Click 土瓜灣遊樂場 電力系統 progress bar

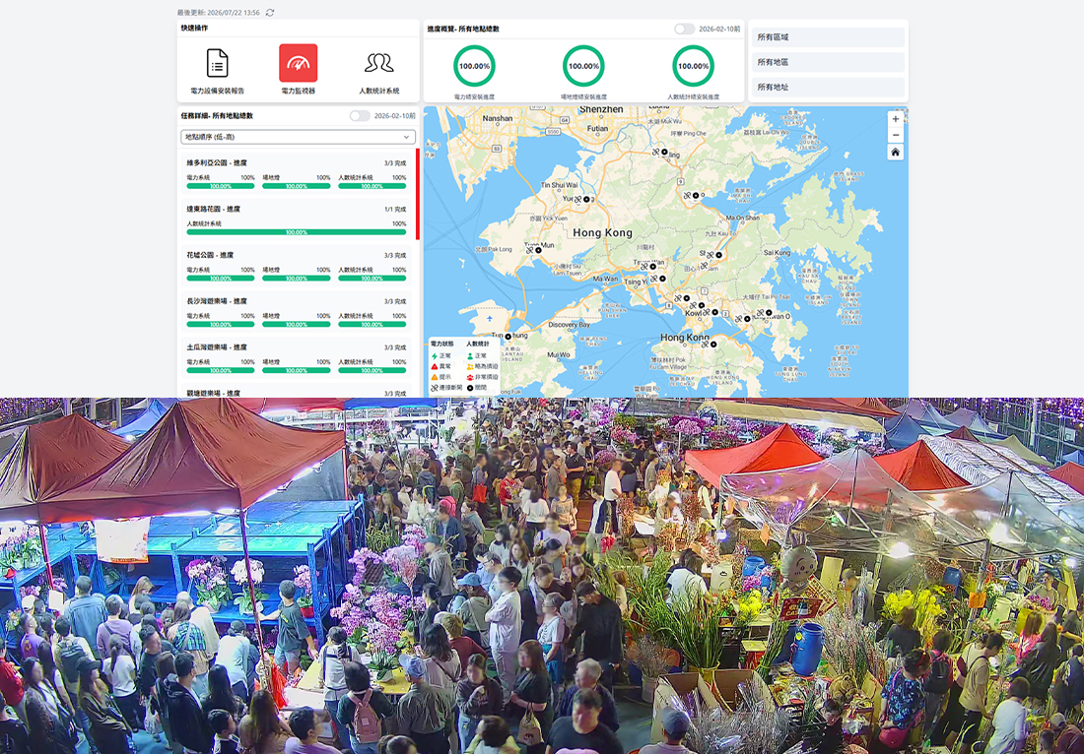tap(221, 371)
